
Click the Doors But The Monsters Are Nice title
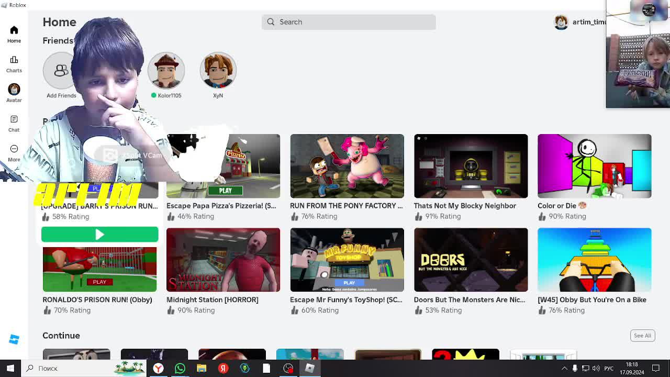point(470,300)
